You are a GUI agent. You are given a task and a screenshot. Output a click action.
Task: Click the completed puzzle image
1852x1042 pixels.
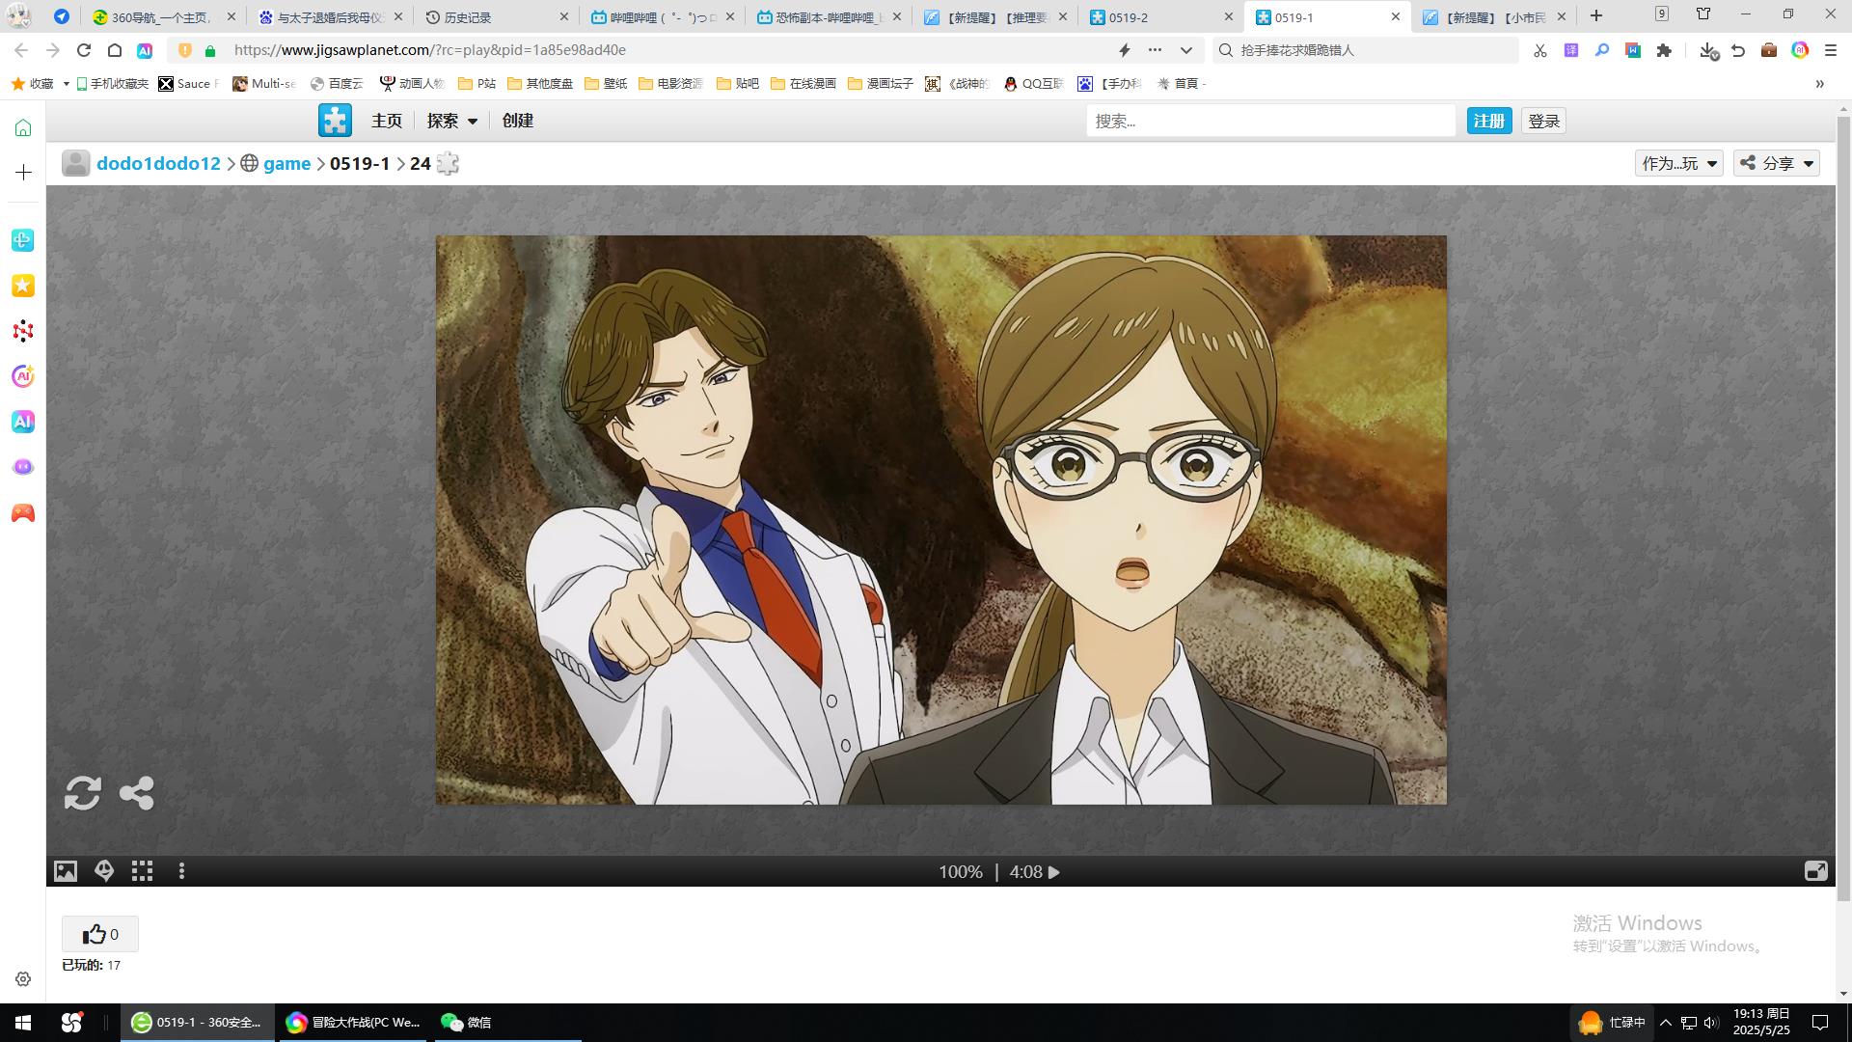click(x=940, y=520)
